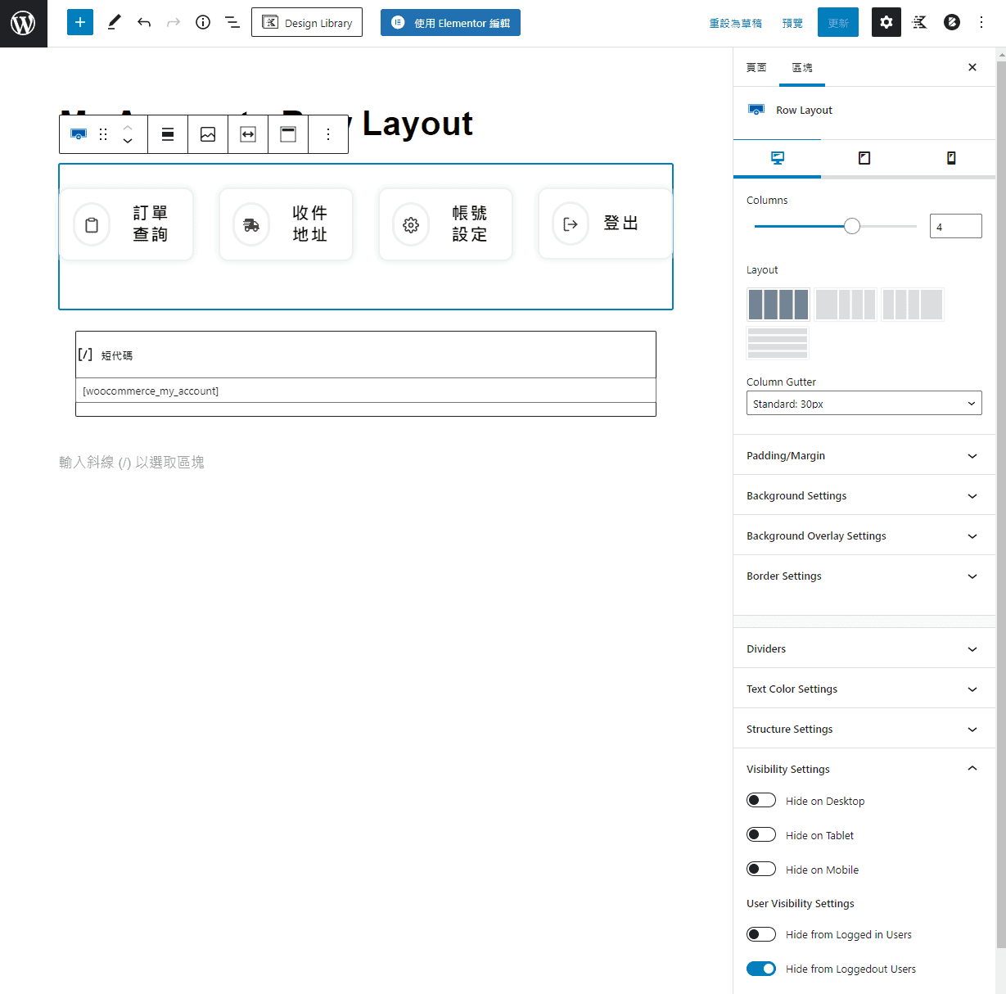
Task: Expand Background Overlay Settings panel
Action: coord(864,535)
